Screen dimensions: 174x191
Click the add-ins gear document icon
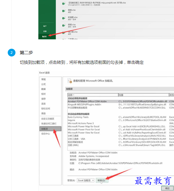(70, 81)
